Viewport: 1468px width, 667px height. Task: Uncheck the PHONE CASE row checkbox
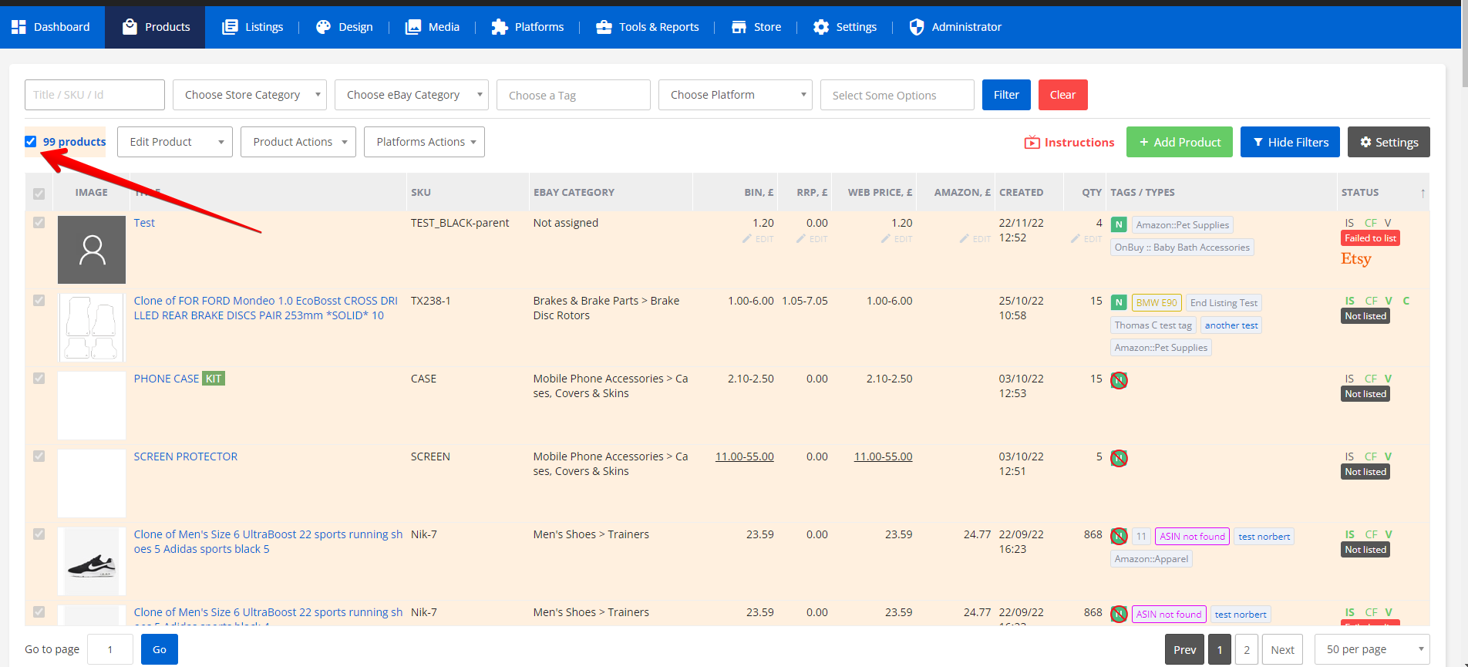(39, 379)
